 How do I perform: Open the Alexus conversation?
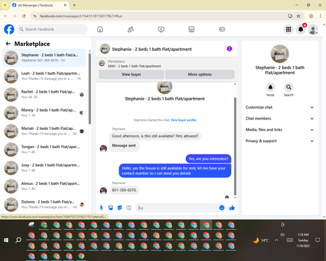pos(44,186)
